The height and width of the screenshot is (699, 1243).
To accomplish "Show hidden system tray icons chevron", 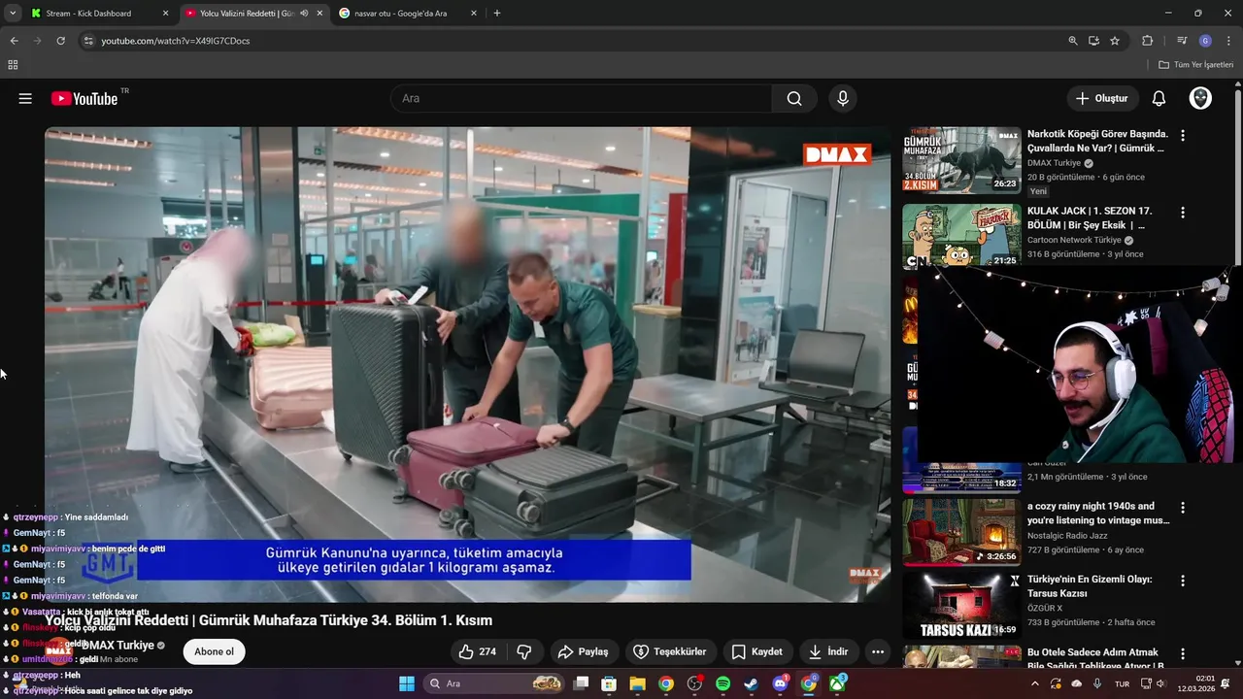I will [x=1034, y=683].
